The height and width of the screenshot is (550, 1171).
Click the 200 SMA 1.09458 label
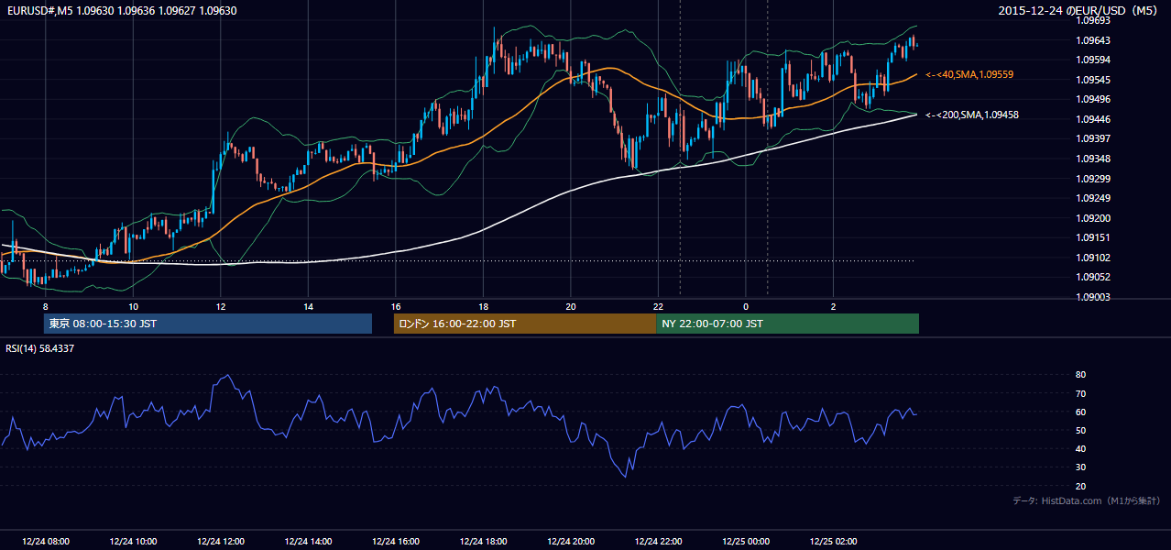tap(972, 115)
